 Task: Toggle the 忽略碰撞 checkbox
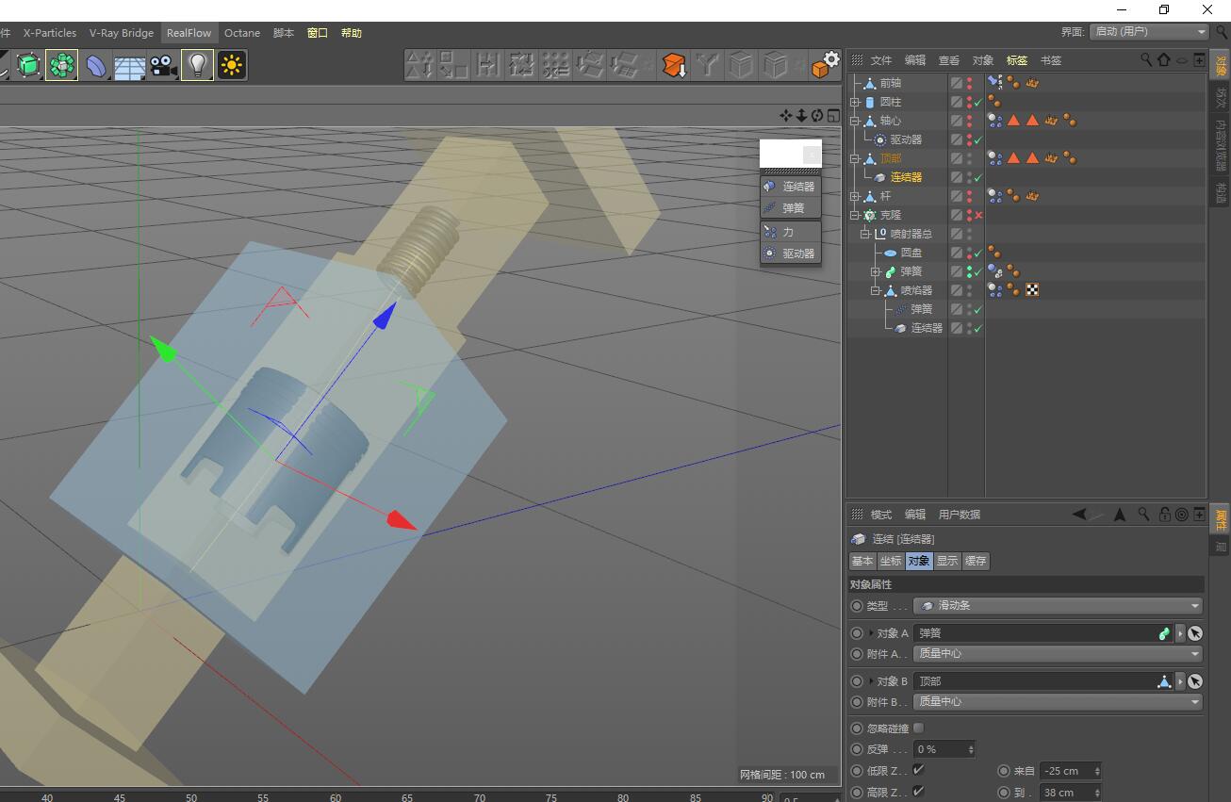click(919, 728)
